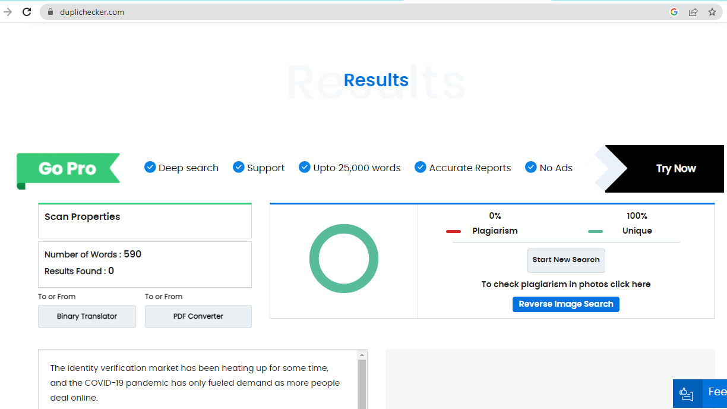Click the padlock site security icon
727x409 pixels.
point(50,12)
